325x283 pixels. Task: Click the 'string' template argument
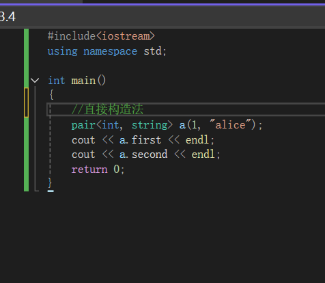point(150,125)
